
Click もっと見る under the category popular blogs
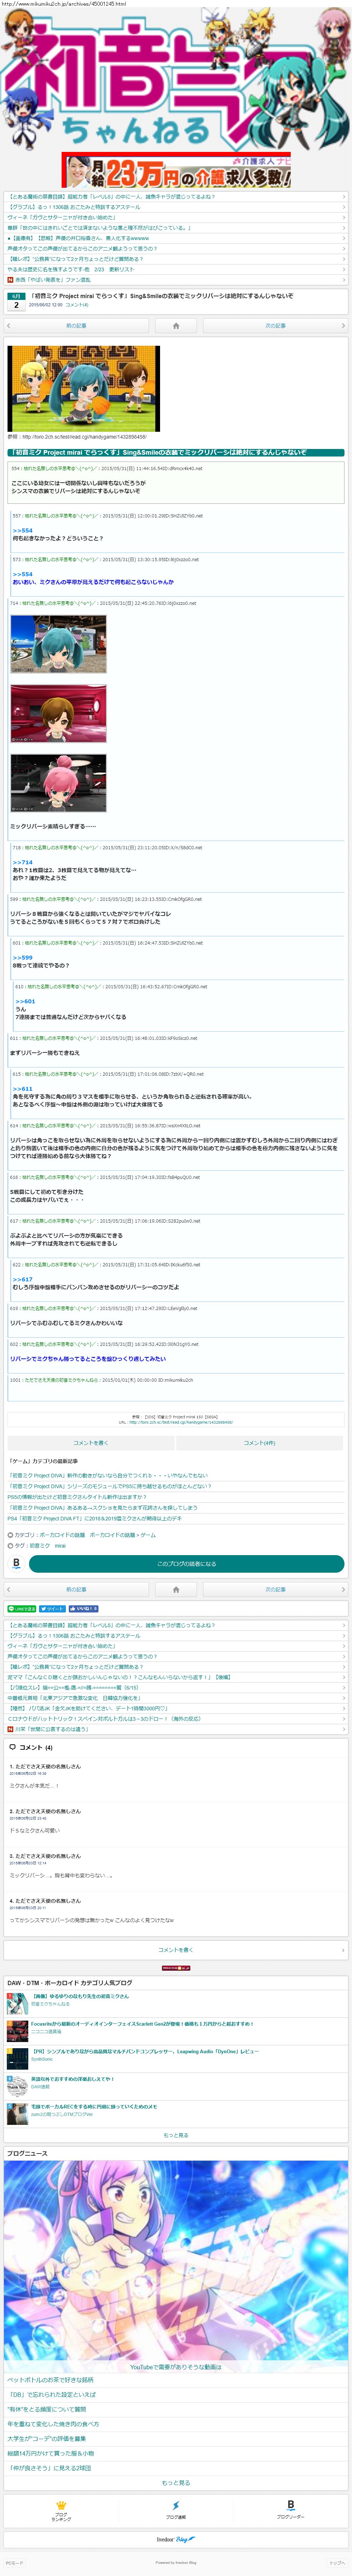[x=176, y=2135]
